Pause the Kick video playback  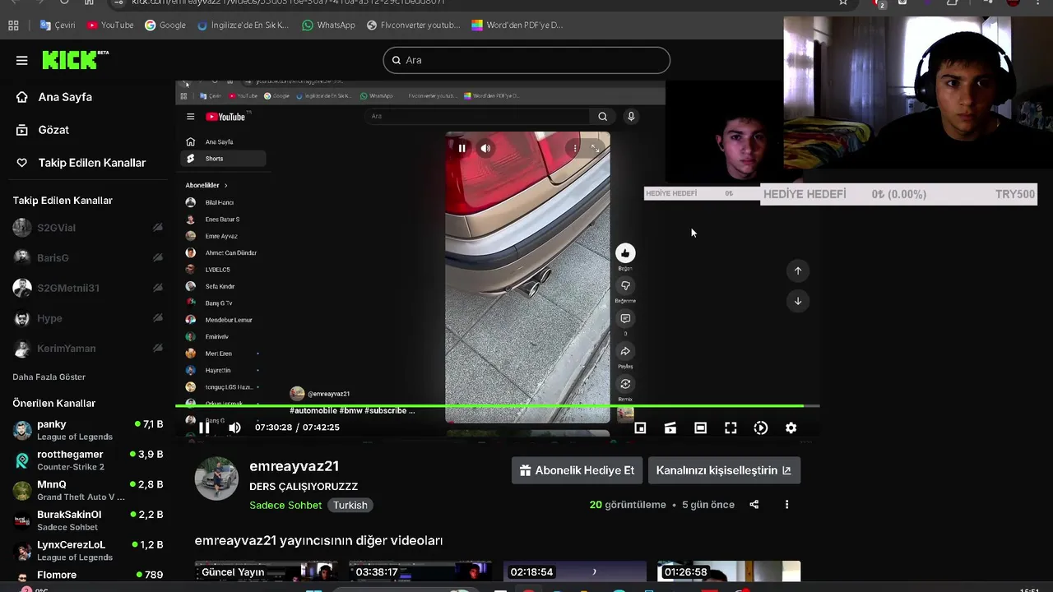(205, 428)
